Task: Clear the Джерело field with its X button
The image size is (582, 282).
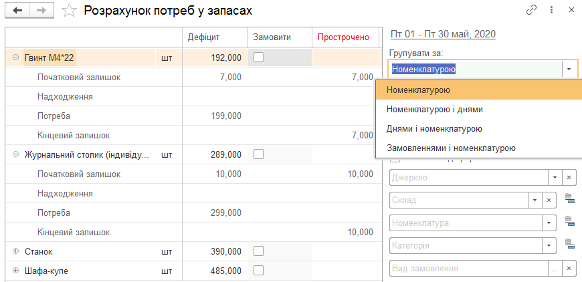Action: [569, 178]
